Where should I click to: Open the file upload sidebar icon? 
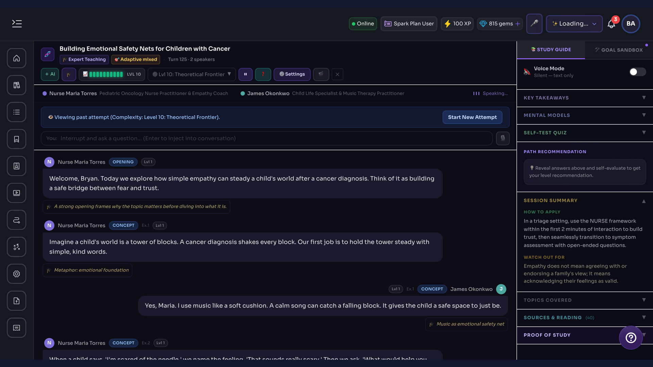pyautogui.click(x=17, y=301)
